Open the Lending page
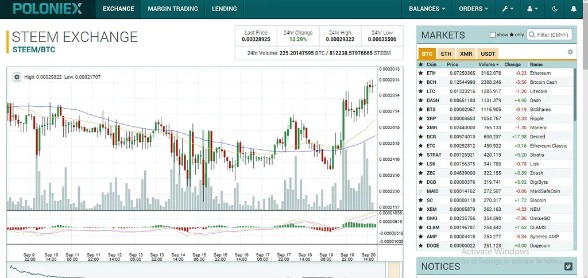The image size is (588, 278). coord(225,9)
